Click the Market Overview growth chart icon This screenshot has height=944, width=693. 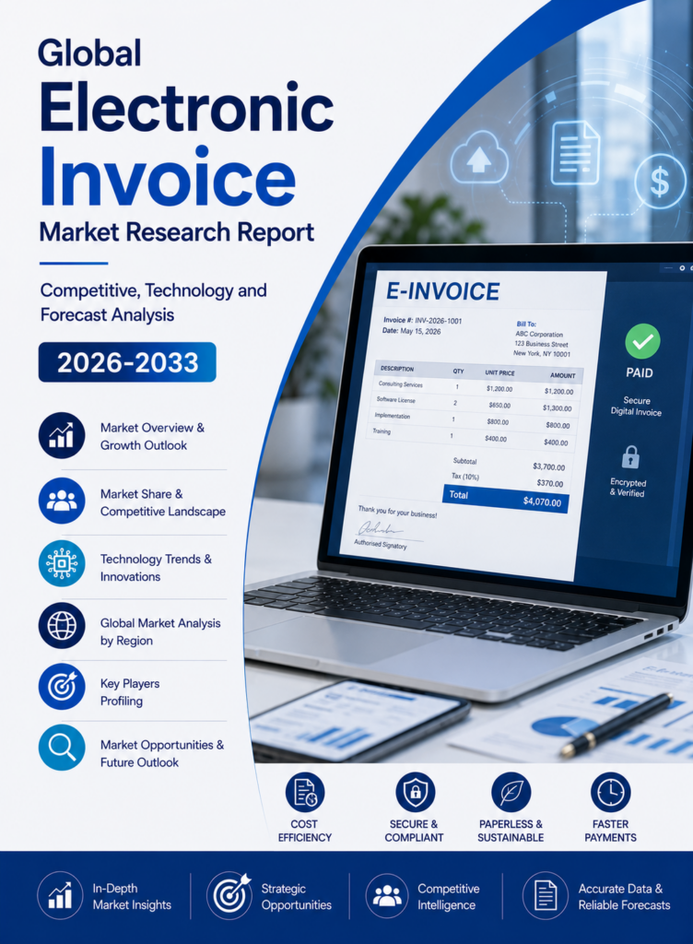62,435
